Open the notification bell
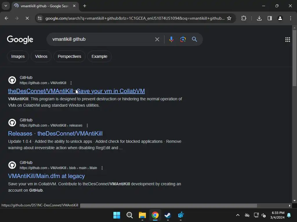Image resolution: width=297 pixels, height=222 pixels. click(289, 215)
